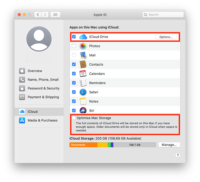Screen dimensions: 200x182
Task: Go forward with the right chevron
Action: click(x=45, y=15)
